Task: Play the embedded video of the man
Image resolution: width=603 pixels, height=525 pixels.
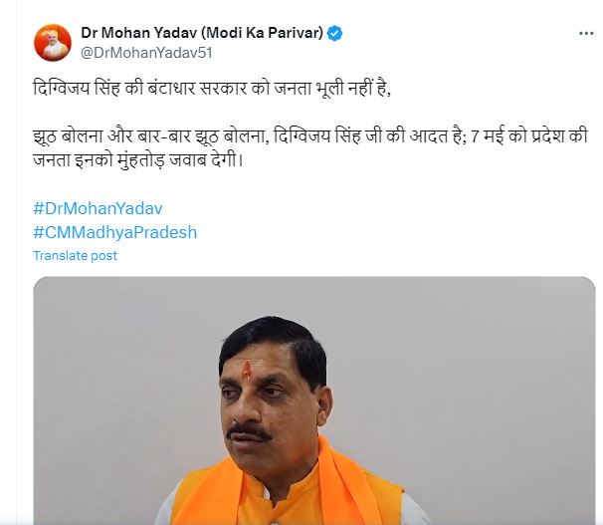Action: coord(314,400)
